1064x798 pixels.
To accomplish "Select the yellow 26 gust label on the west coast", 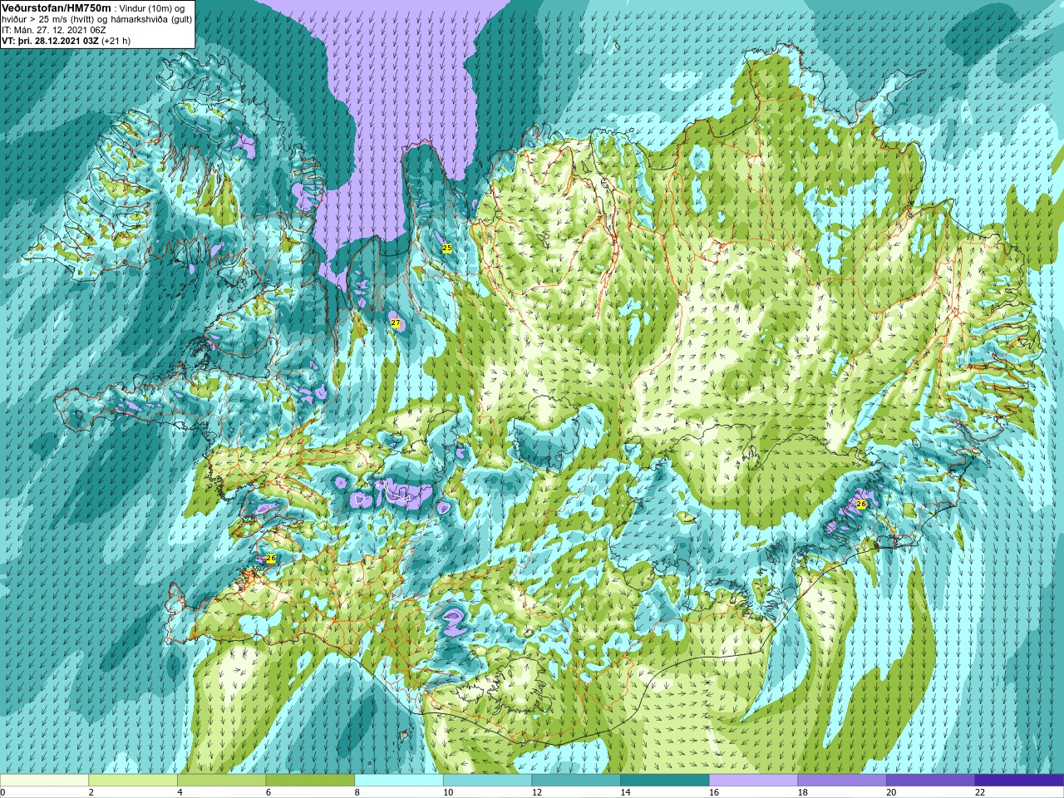I will [270, 559].
